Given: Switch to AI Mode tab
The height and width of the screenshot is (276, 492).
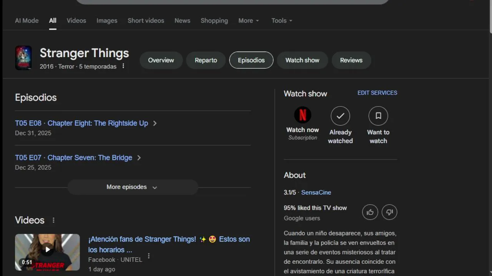Looking at the screenshot, I should click(27, 21).
